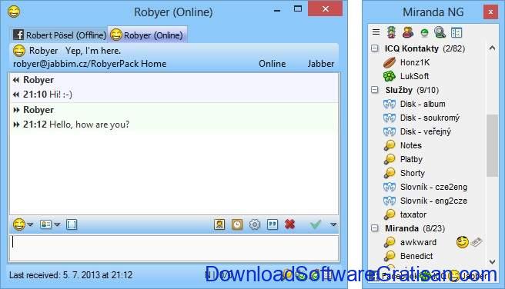Maximize the Robyer chat window
This screenshot has width=505, height=289.
[298, 8]
